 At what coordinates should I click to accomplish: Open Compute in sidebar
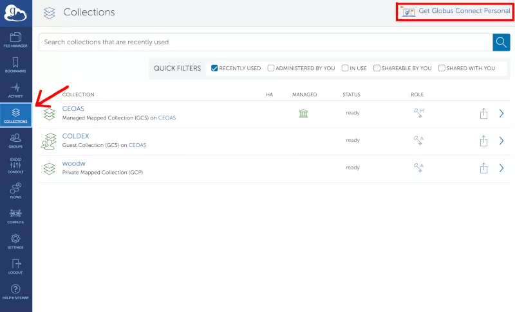tap(15, 216)
